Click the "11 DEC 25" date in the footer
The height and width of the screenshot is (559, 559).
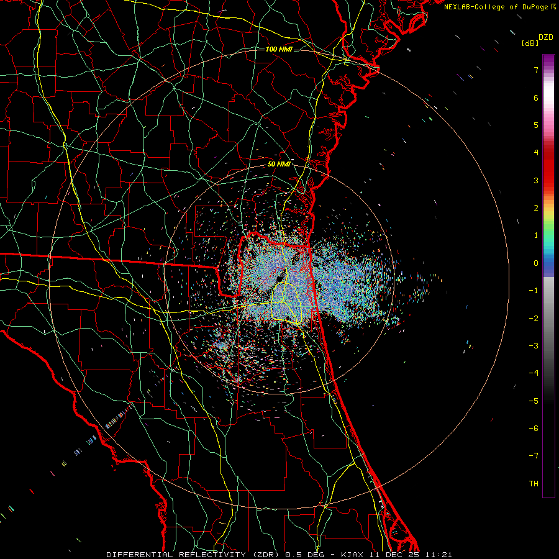(394, 555)
